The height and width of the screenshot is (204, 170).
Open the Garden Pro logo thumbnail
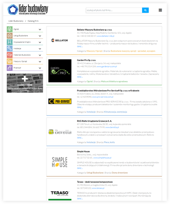pyautogui.click(x=60, y=71)
